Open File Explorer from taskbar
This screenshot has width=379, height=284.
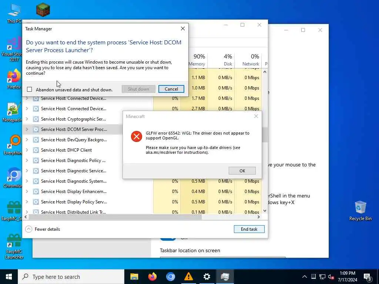[134, 277]
